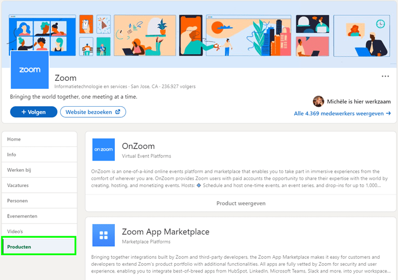Click the Zoom company logo
398x280 pixels.
pyautogui.click(x=30, y=70)
